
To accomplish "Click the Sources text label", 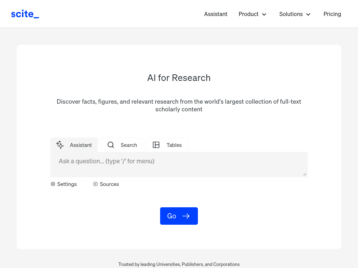I will (109, 184).
